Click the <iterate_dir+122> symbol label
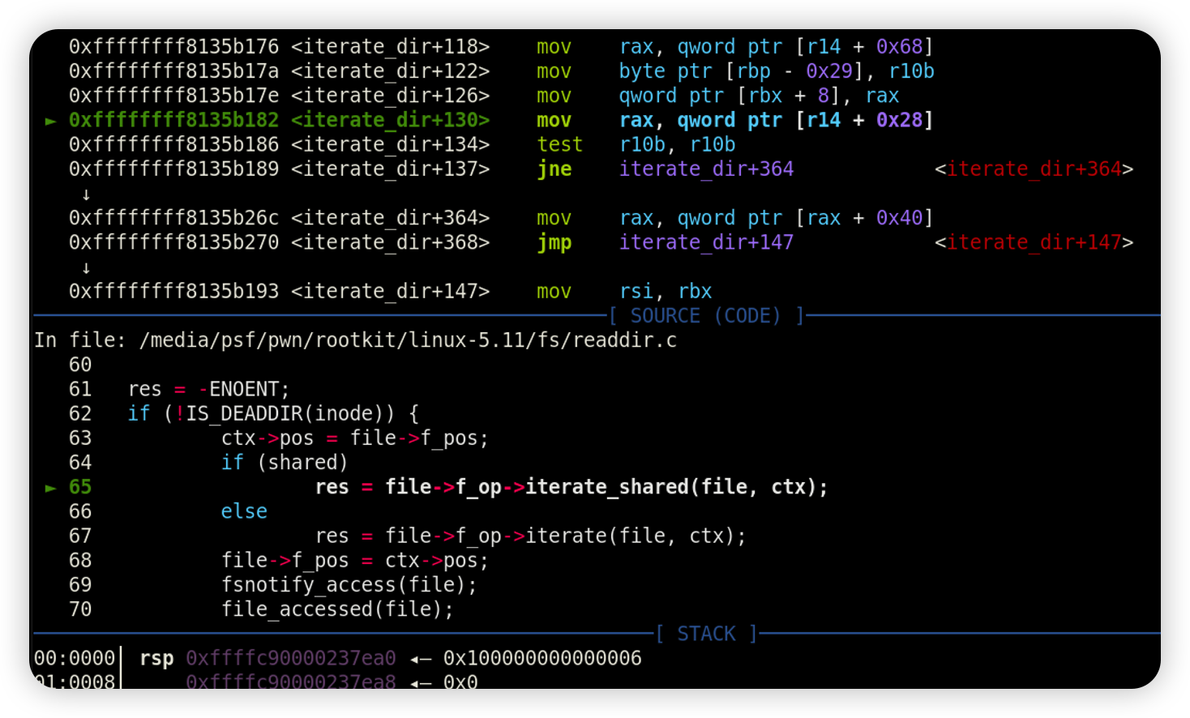This screenshot has height=718, width=1190. click(390, 71)
